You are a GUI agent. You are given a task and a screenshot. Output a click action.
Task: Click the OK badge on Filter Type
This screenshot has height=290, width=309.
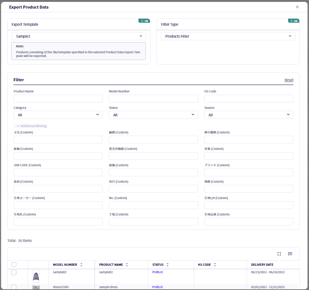click(294, 21)
